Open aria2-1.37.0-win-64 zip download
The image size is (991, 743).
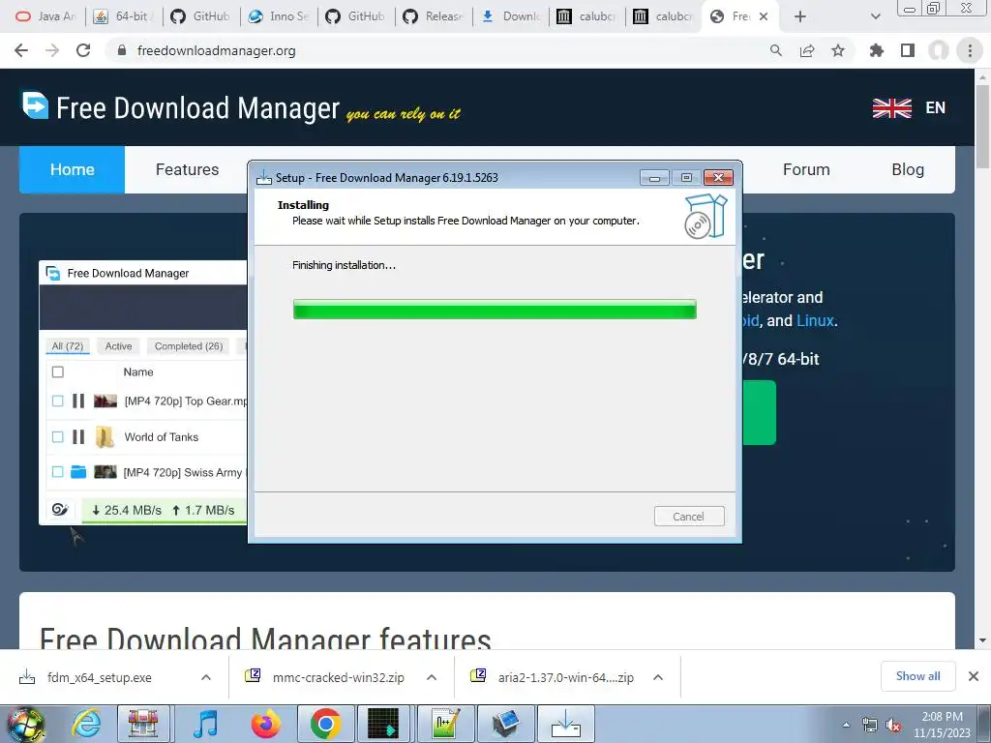point(565,677)
